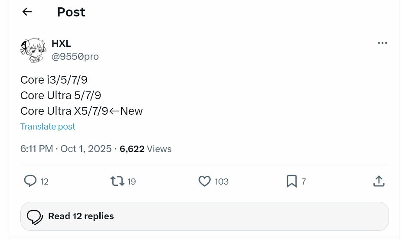The image size is (402, 240).
Task: Open the 6,622 Views analytics
Action: click(145, 149)
